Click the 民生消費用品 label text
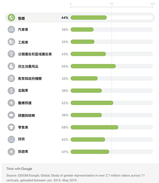Viewport: 159px width, 183px height. pyautogui.click(x=28, y=67)
